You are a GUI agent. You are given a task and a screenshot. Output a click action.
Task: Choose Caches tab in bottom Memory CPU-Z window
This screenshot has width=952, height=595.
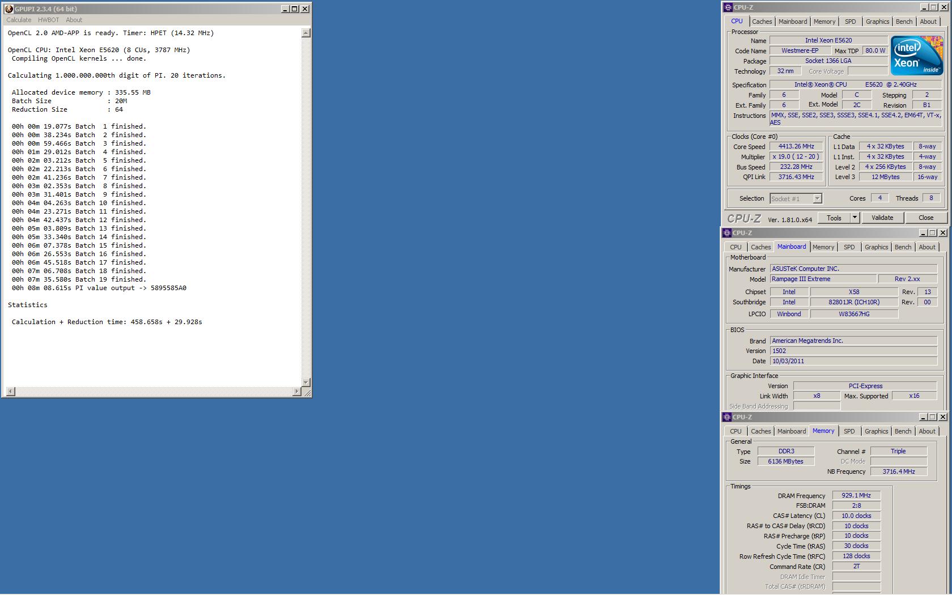coord(760,431)
